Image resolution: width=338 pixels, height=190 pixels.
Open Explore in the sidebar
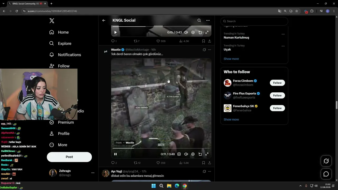pyautogui.click(x=60, y=44)
